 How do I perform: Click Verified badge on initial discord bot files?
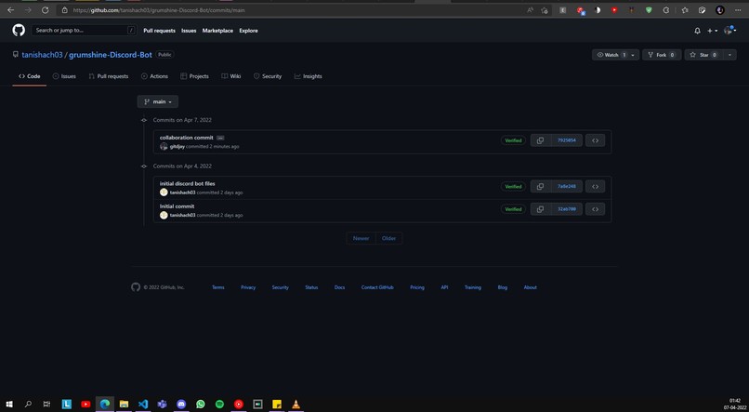513,186
